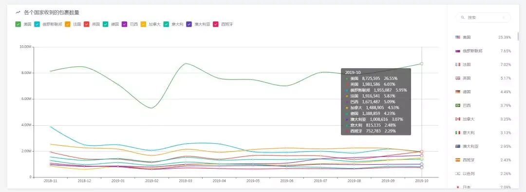Click the country list vertical scrollbar
Viewport: 526px width, 192px height.
point(518,36)
